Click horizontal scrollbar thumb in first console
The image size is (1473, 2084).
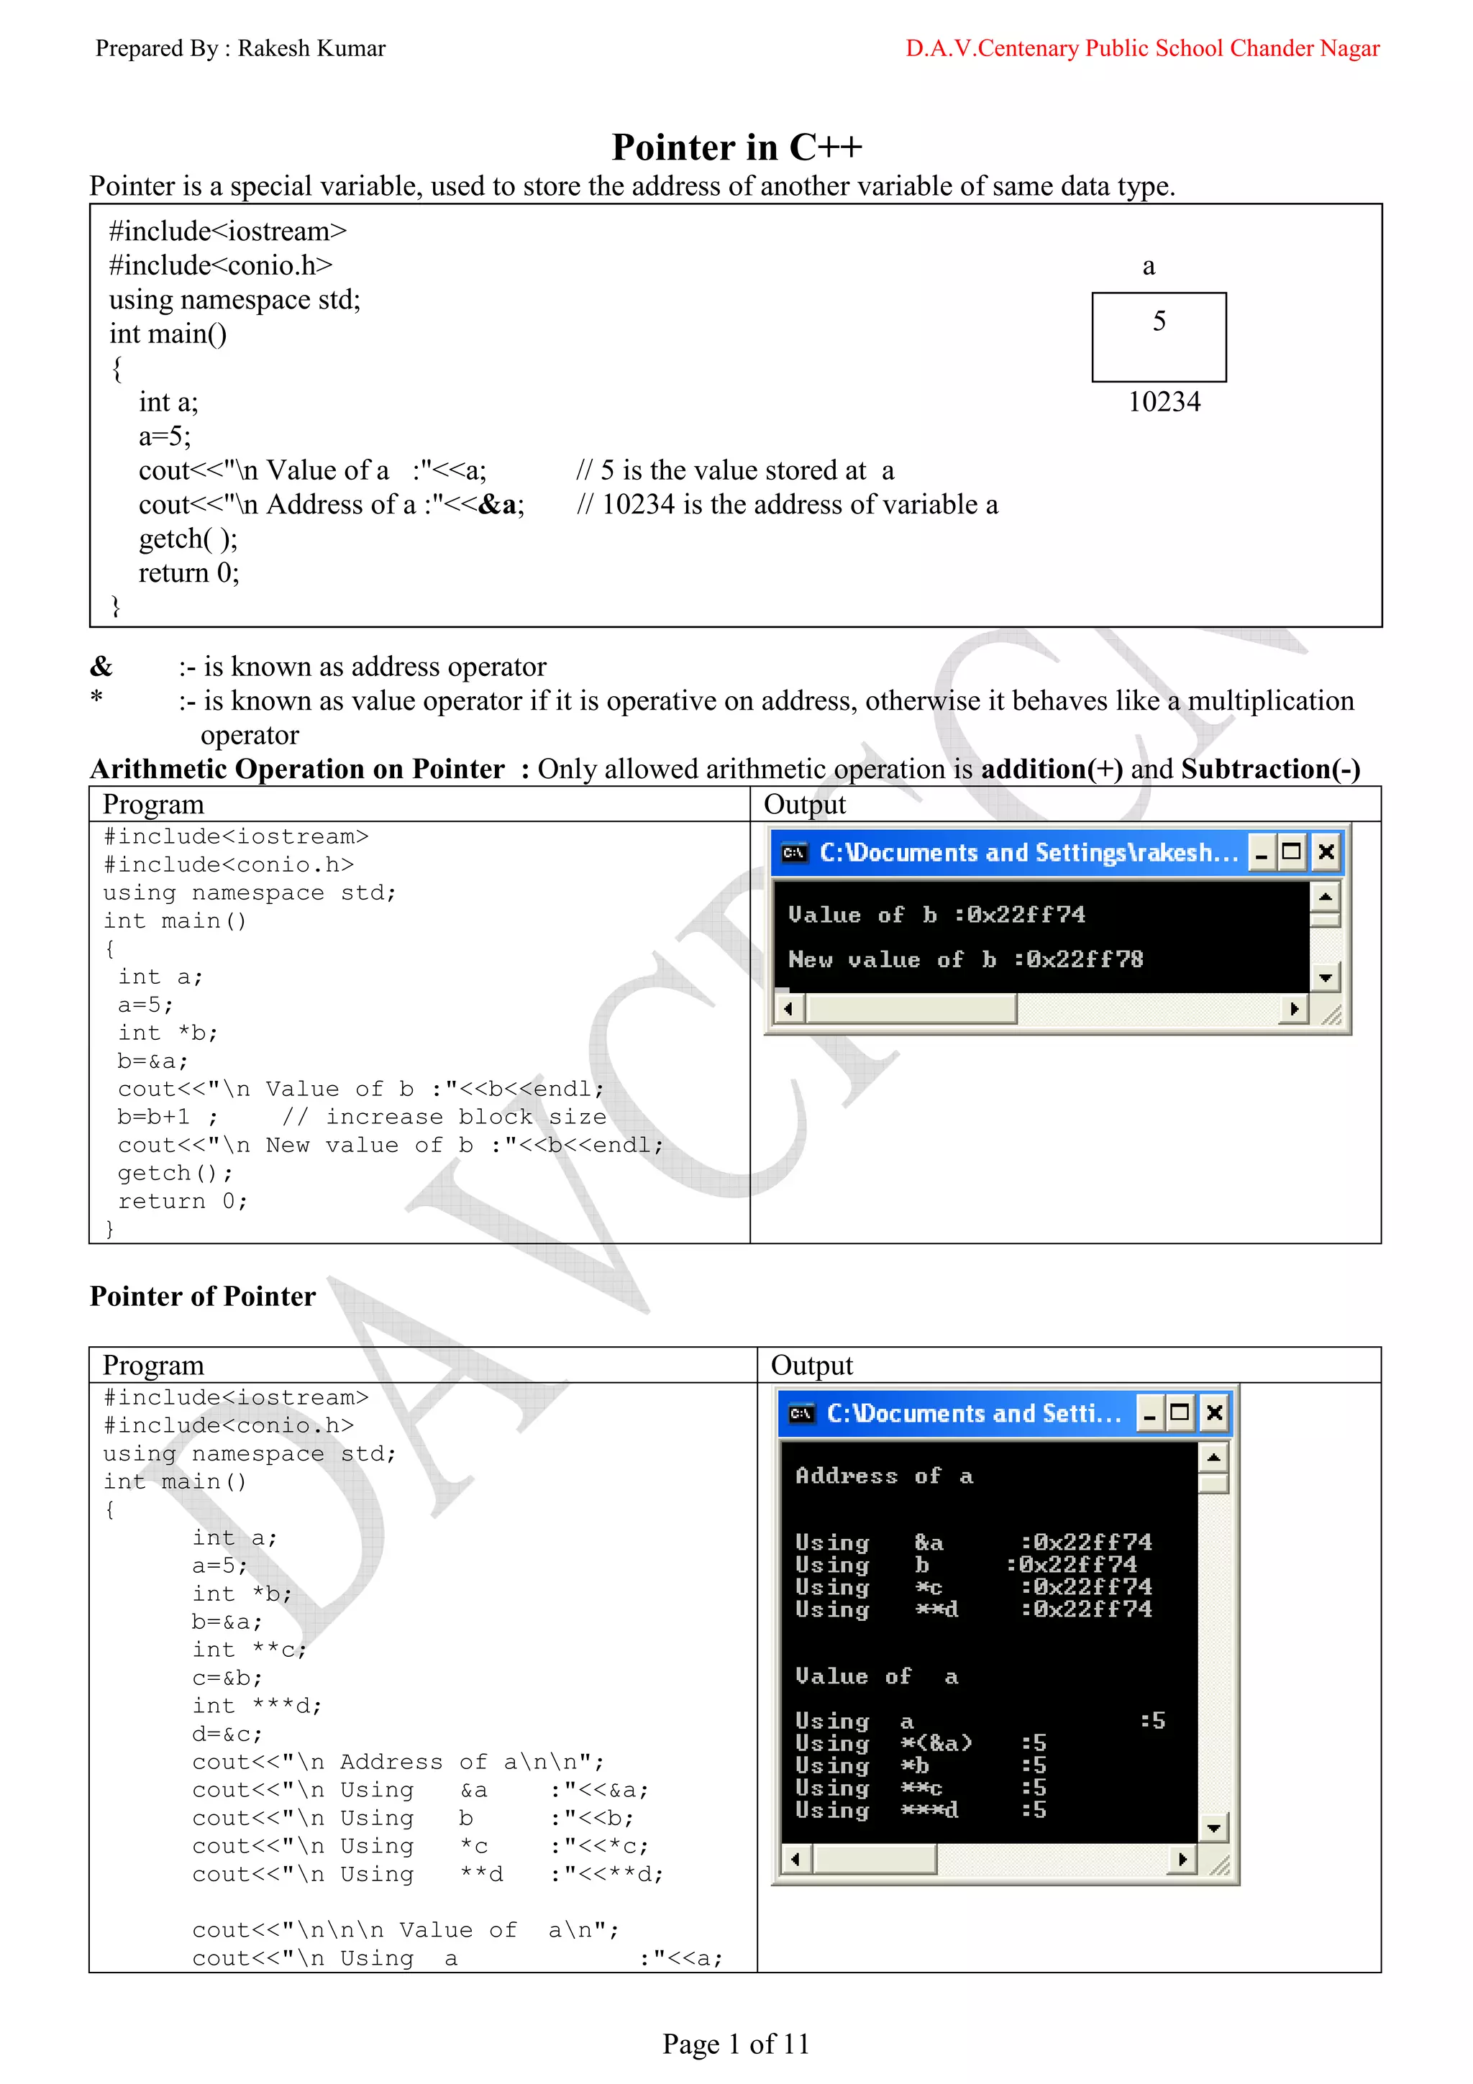(911, 1008)
